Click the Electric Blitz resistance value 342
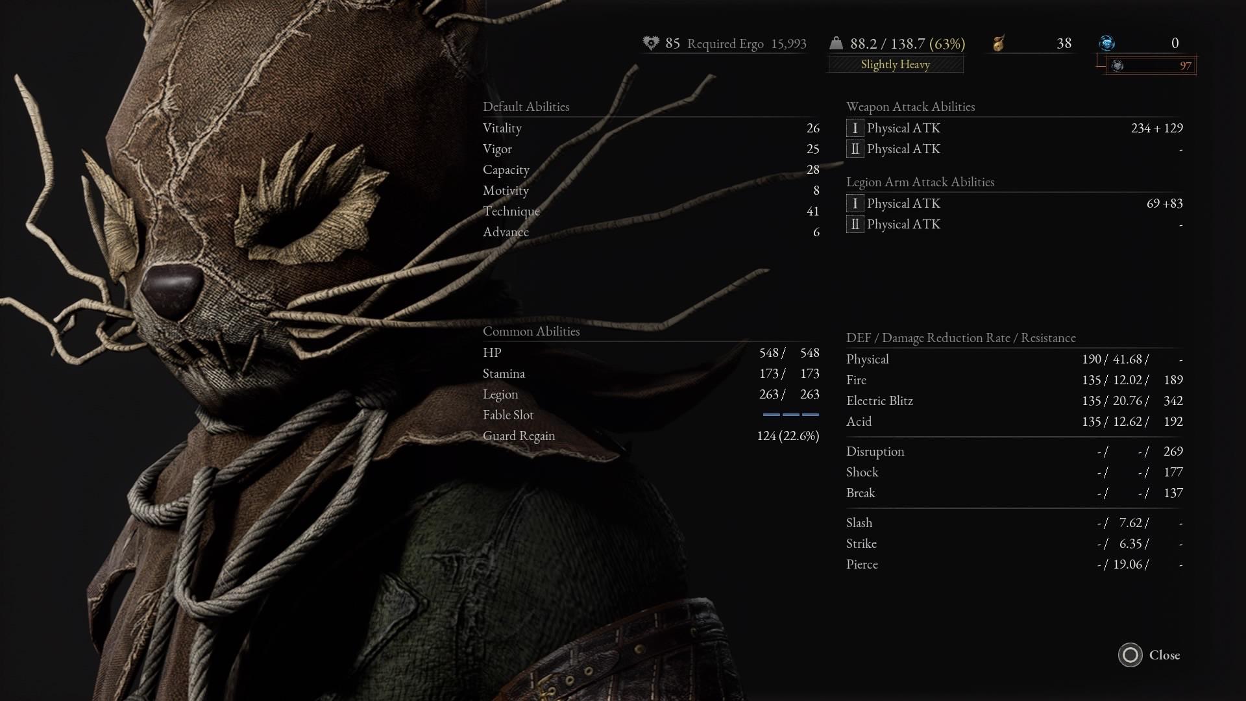This screenshot has height=701, width=1246. [x=1173, y=400]
